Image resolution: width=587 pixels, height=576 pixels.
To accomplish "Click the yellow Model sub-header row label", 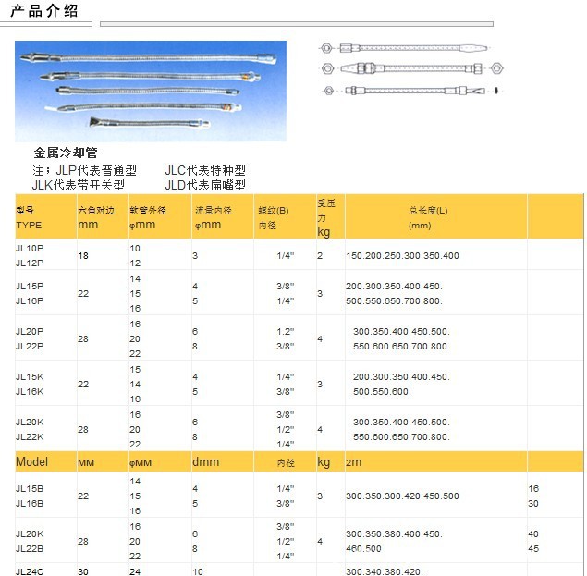I will tap(31, 460).
